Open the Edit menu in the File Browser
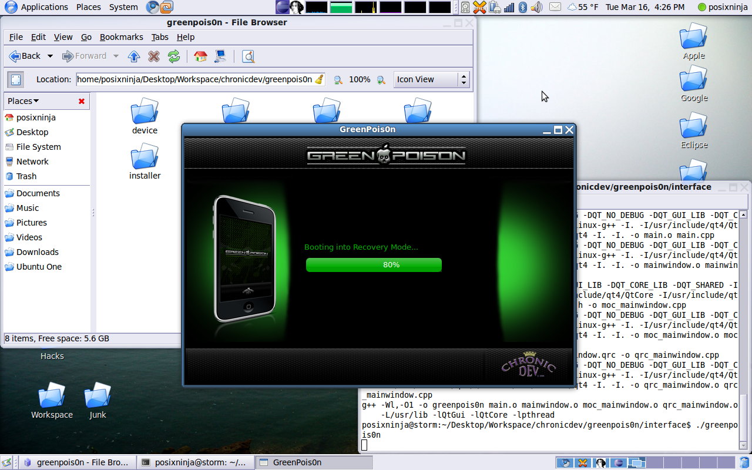Viewport: 752px width, 470px height. coord(38,37)
